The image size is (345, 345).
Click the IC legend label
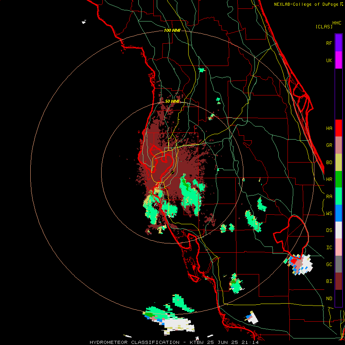[329, 248]
